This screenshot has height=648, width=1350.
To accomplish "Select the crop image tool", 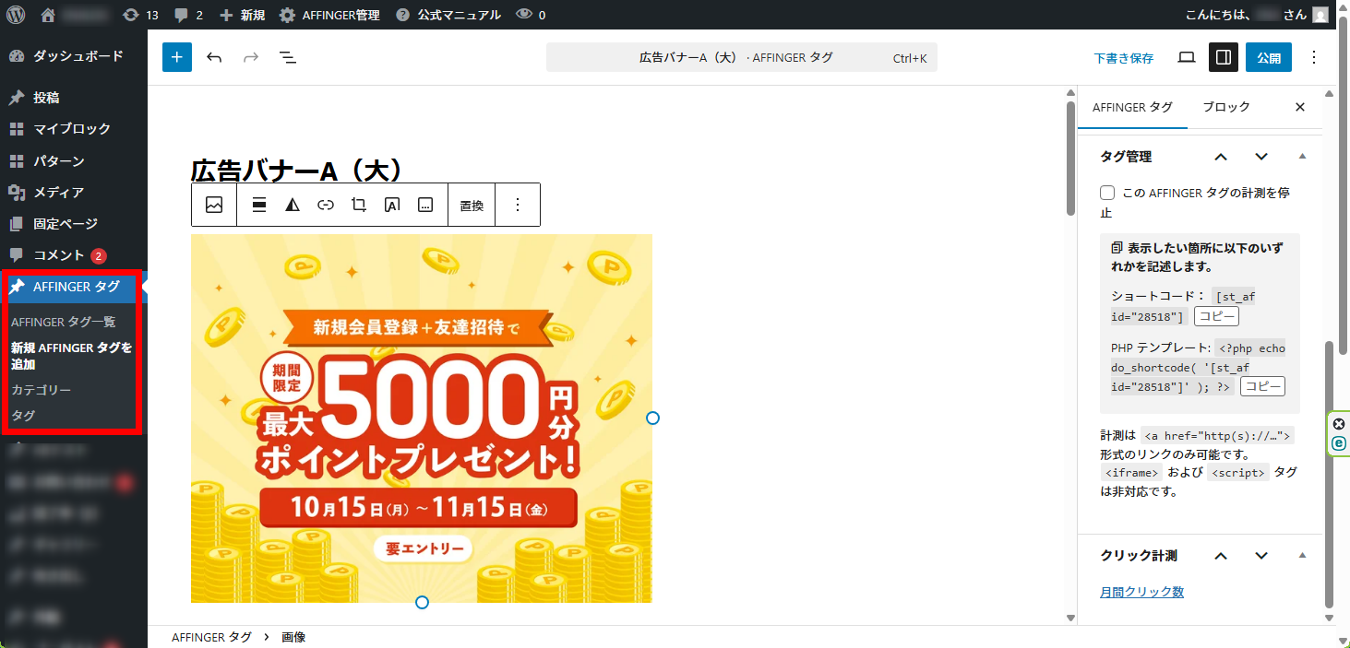I will coord(359,205).
